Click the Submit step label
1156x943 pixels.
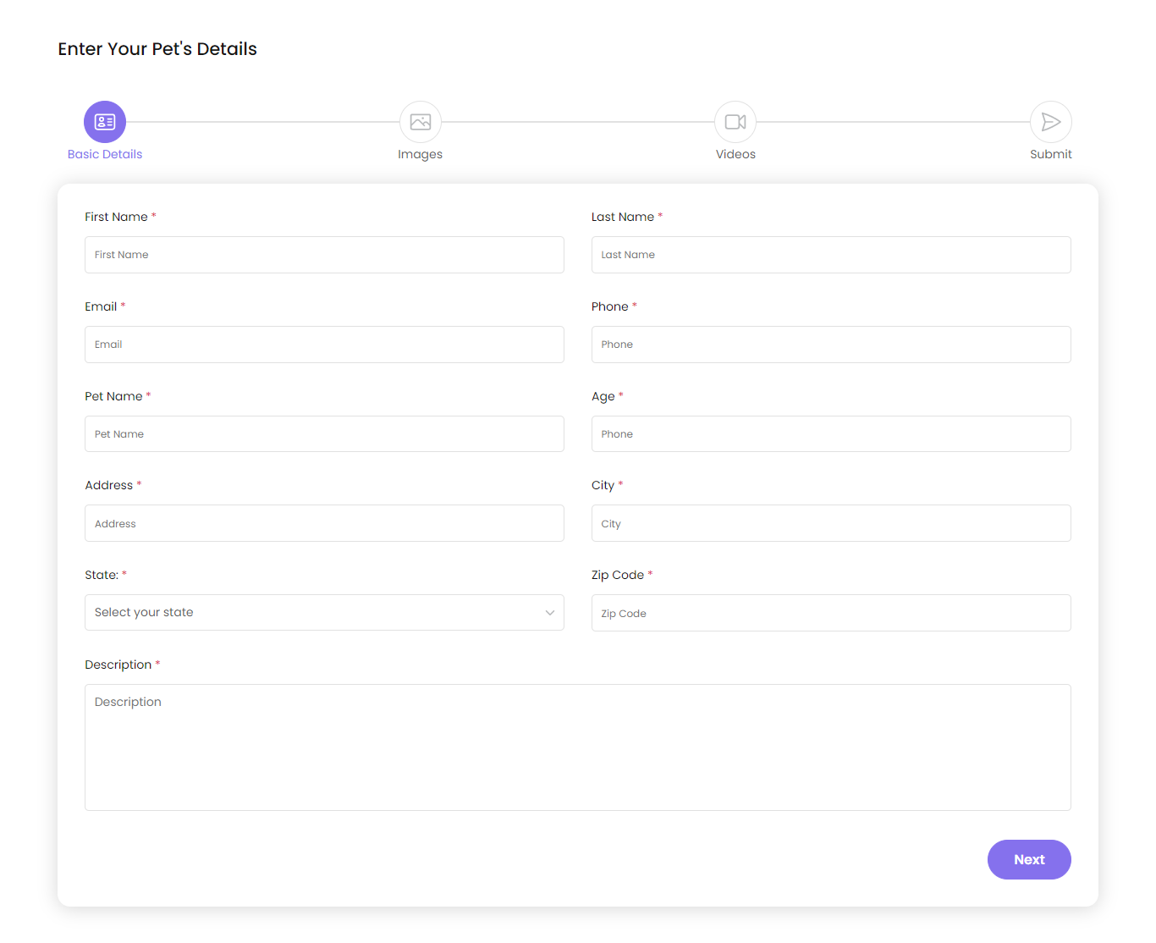click(1050, 154)
